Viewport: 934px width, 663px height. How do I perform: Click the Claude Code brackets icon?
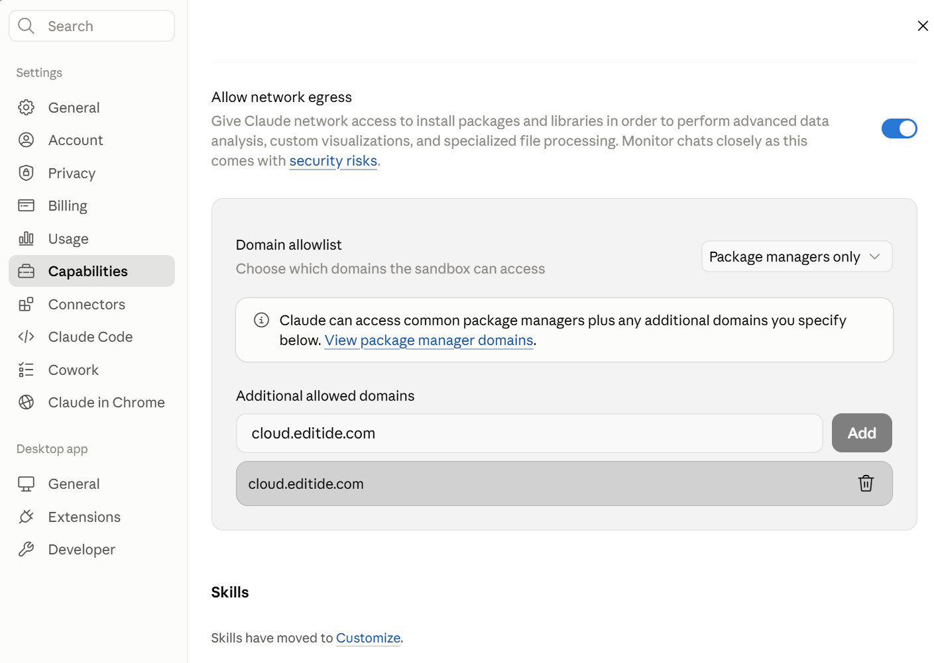(x=26, y=336)
